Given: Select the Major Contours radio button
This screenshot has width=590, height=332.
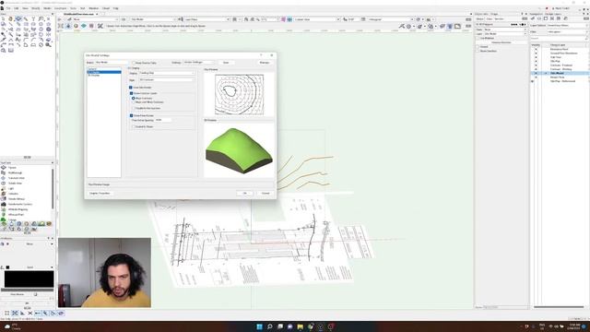Looking at the screenshot, I should pyautogui.click(x=133, y=98).
